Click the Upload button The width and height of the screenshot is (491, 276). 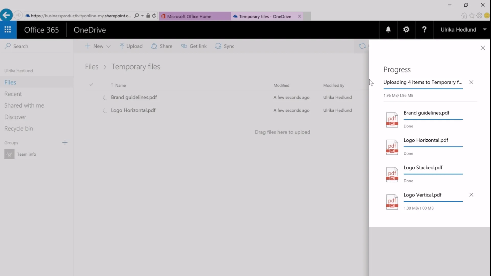(x=131, y=46)
